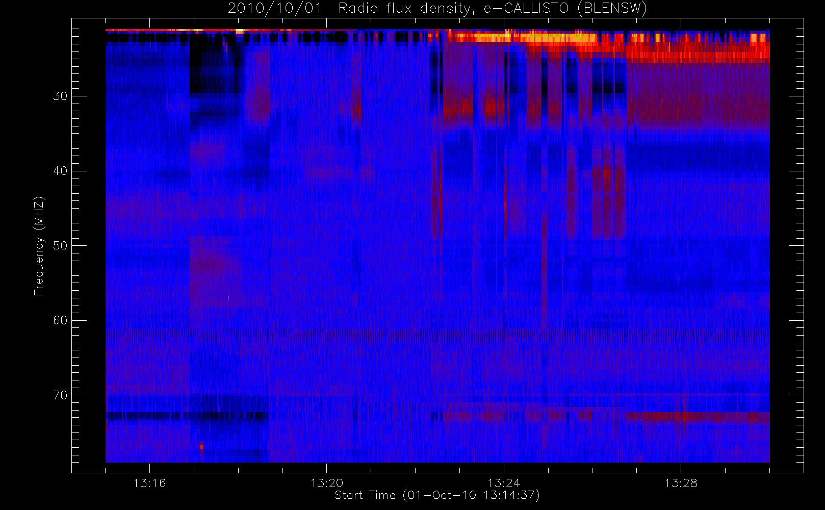The height and width of the screenshot is (510, 825).
Task: Click the 13:16 time tick label
Action: point(149,483)
